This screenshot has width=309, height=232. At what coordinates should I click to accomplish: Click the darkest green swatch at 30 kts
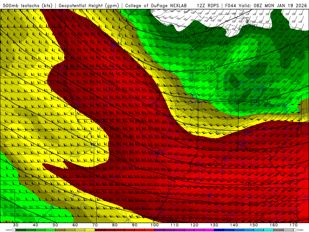pyautogui.click(x=20, y=230)
